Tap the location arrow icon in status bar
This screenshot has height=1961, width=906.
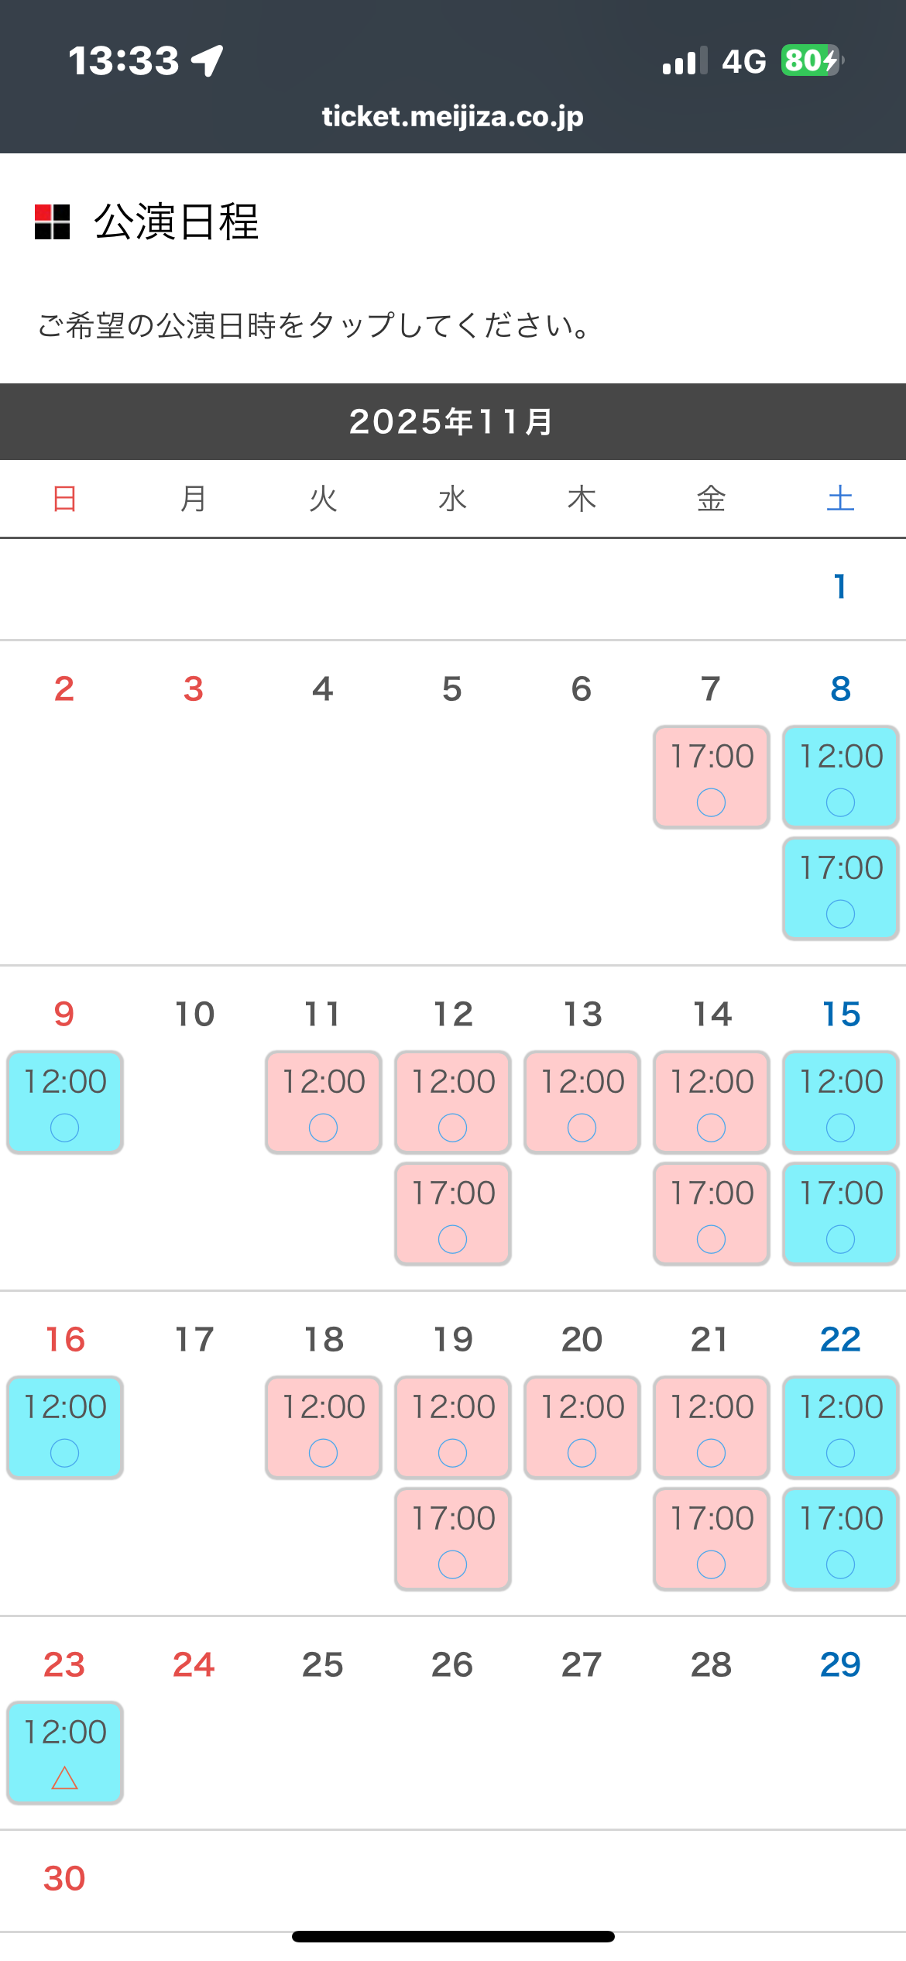208,60
